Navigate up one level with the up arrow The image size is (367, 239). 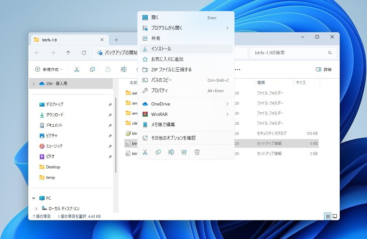[x=69, y=52]
